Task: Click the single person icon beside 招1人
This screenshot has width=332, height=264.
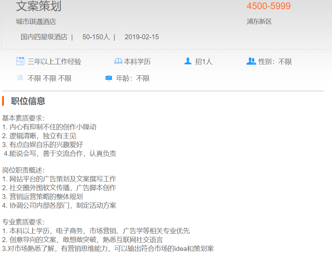Action: tap(188, 61)
